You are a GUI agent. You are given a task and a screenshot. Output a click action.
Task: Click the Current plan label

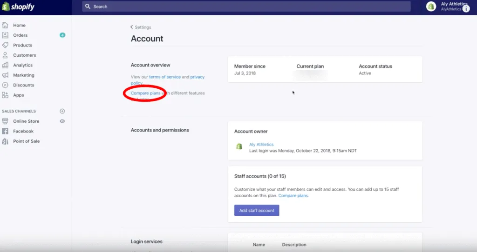click(310, 66)
